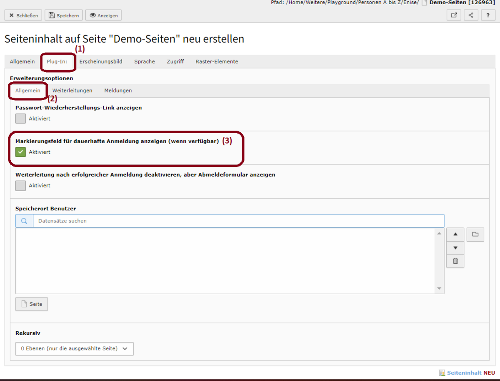Viewport: 500px width, 381px height.
Task: Enable Weiterleitung deaktivieren checkbox
Action: (x=20, y=185)
